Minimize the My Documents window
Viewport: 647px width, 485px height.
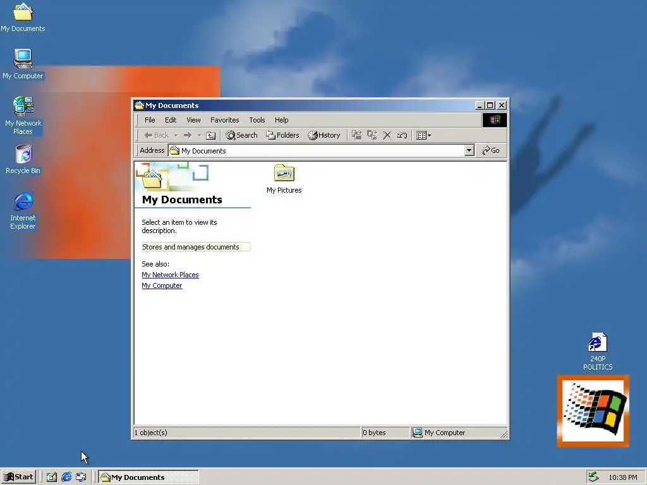tap(480, 105)
